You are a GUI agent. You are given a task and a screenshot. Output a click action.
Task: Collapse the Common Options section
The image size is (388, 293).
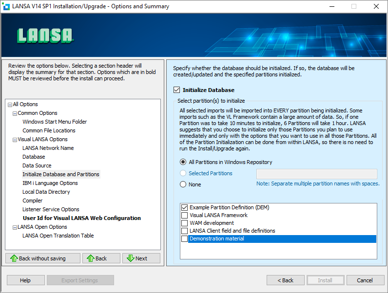pyautogui.click(x=15, y=113)
